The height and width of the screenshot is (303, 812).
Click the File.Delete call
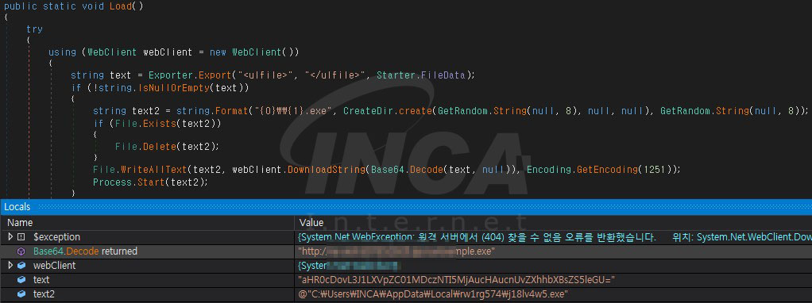[145, 146]
